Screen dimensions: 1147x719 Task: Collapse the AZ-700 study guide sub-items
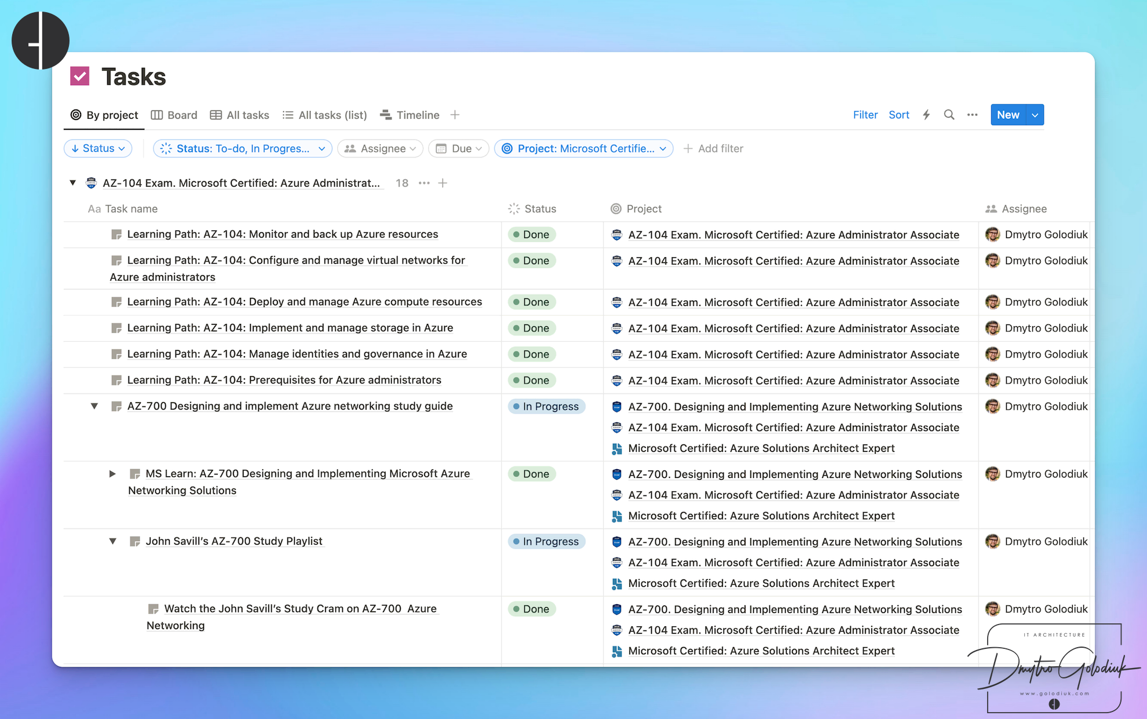click(x=94, y=406)
